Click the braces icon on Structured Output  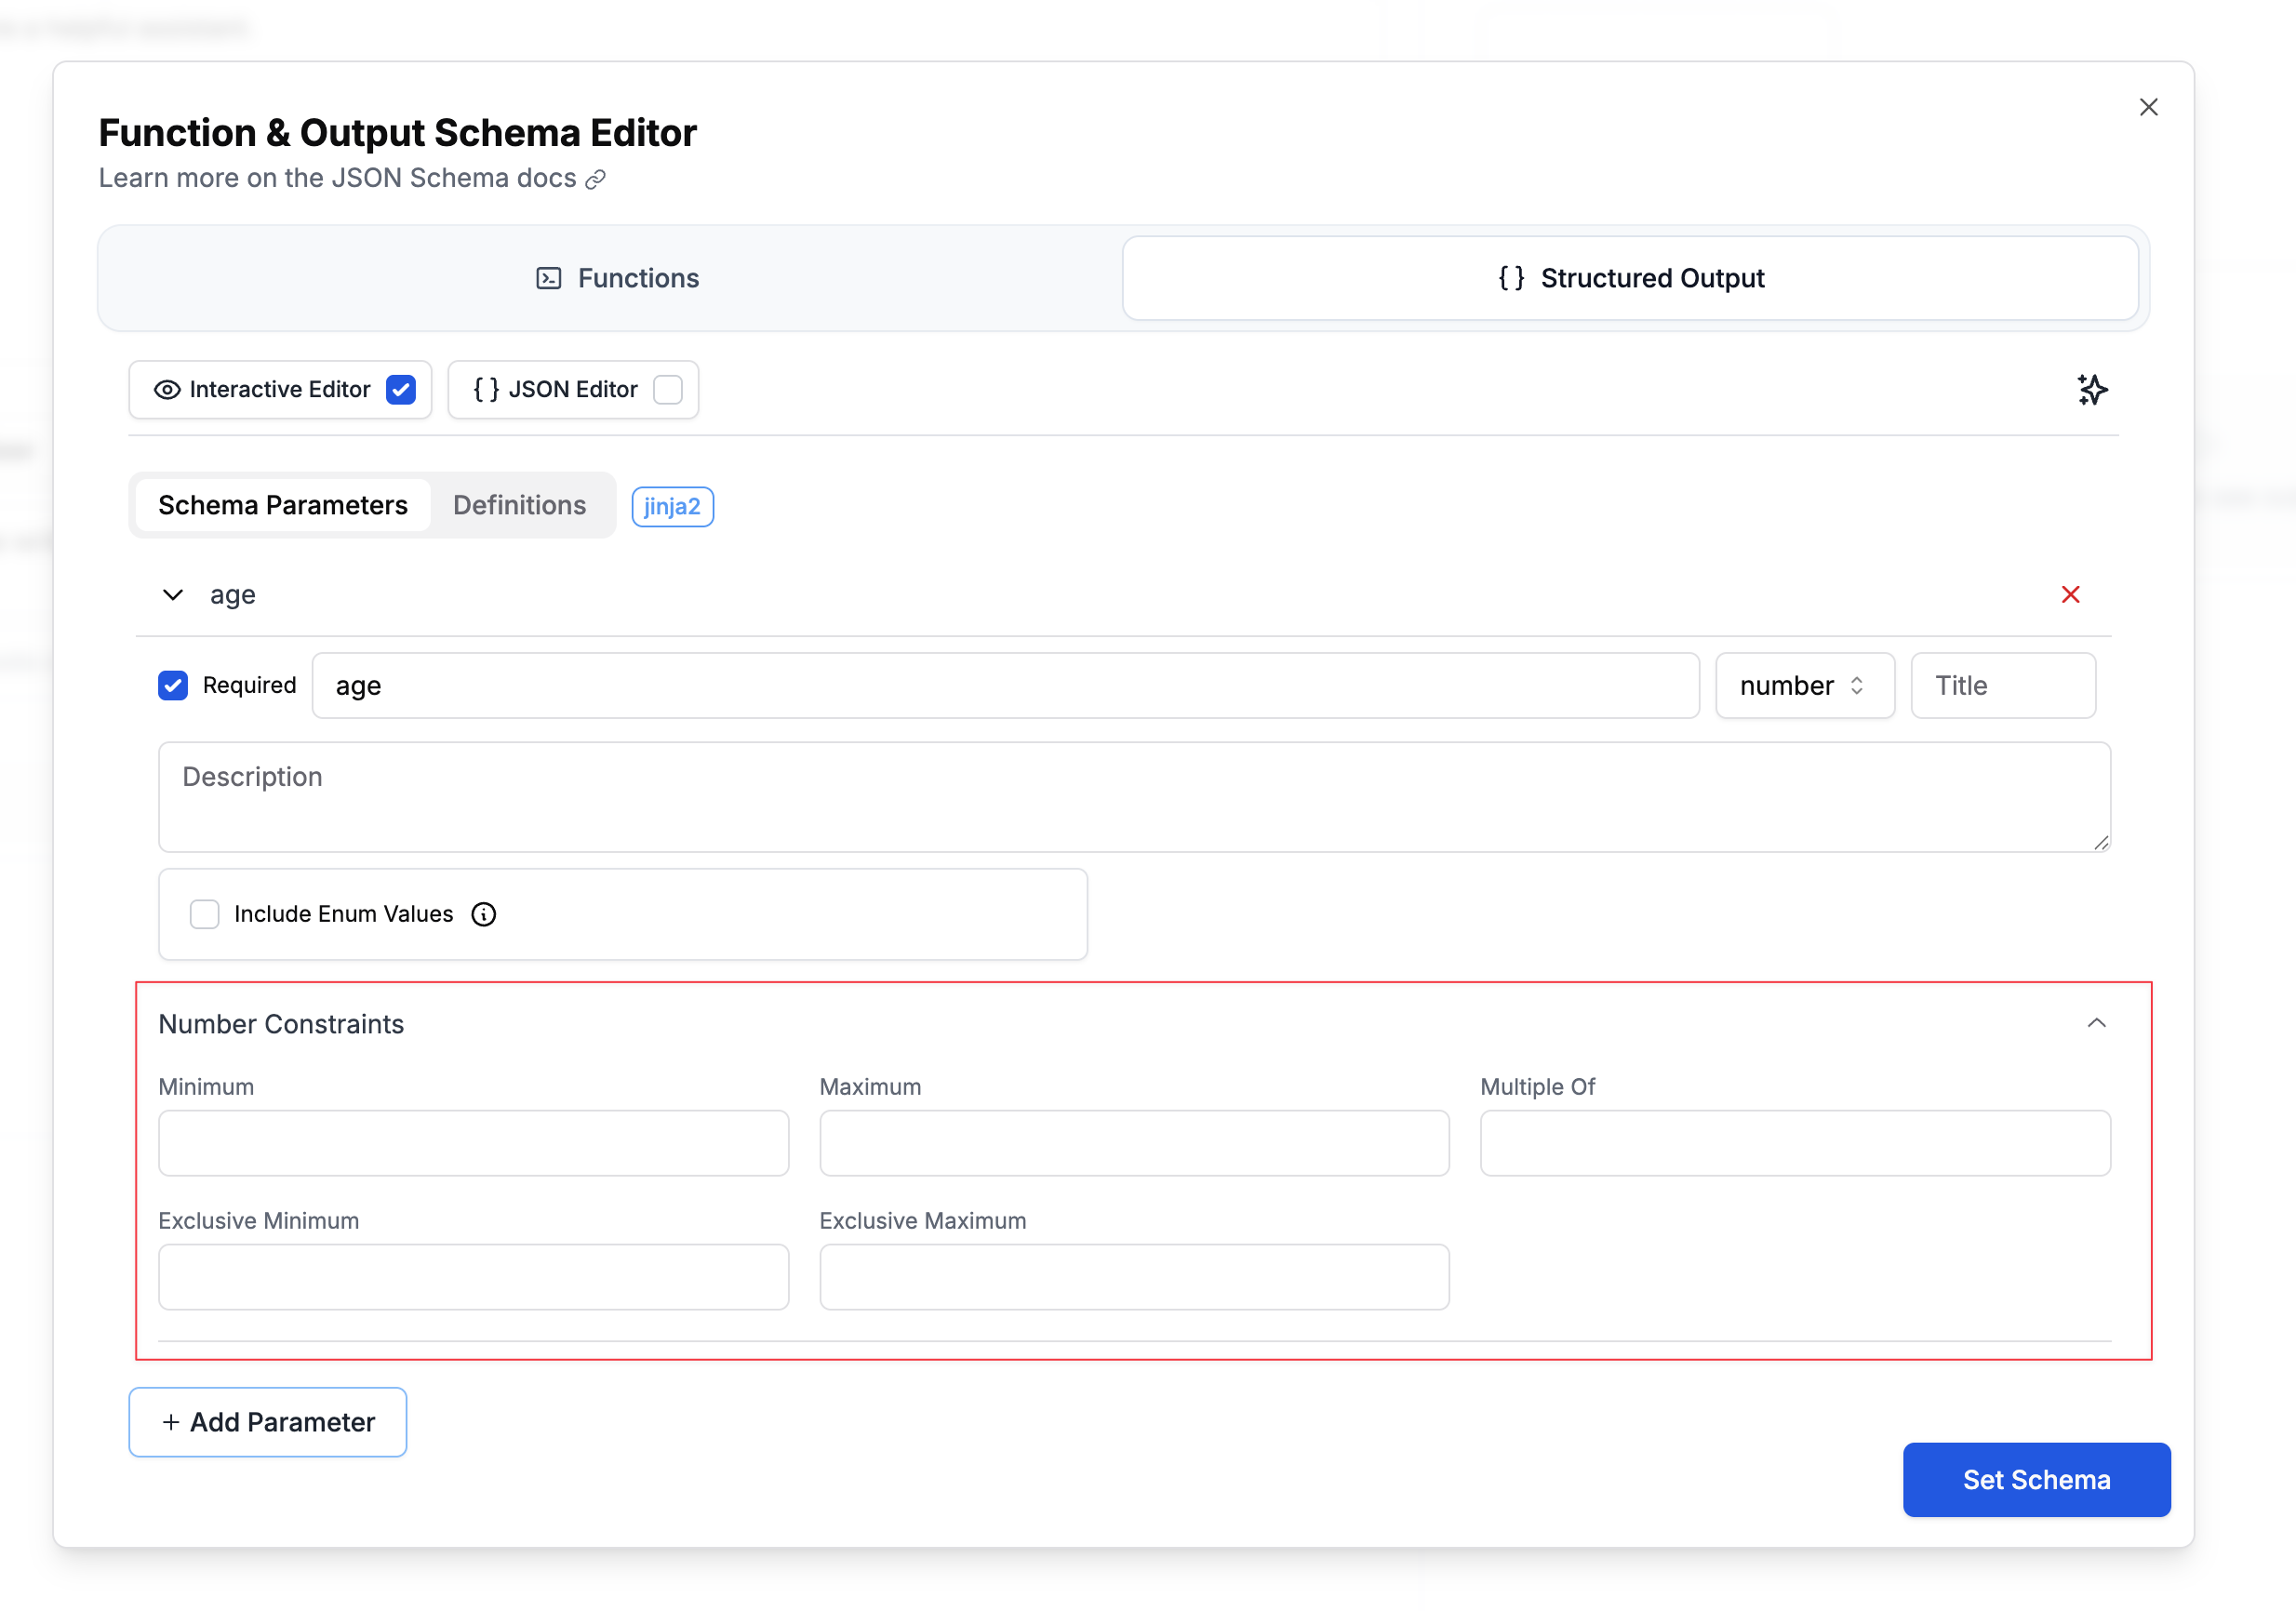(x=1510, y=278)
